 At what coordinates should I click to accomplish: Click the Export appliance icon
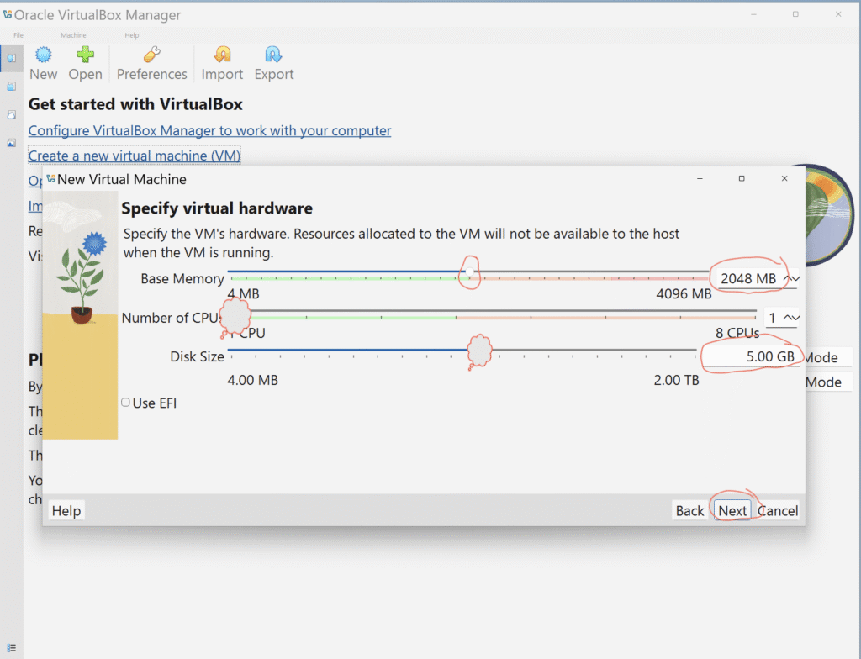pos(273,55)
